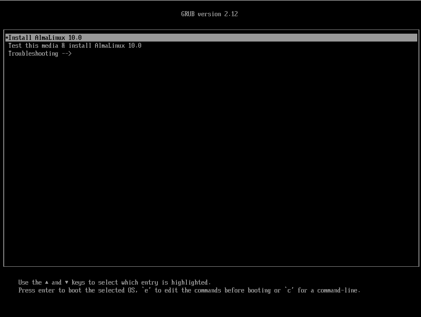Image resolution: width=421 pixels, height=317 pixels.
Task: Click the asterisk marker before Install AlmaLinux
Action: pos(7,38)
